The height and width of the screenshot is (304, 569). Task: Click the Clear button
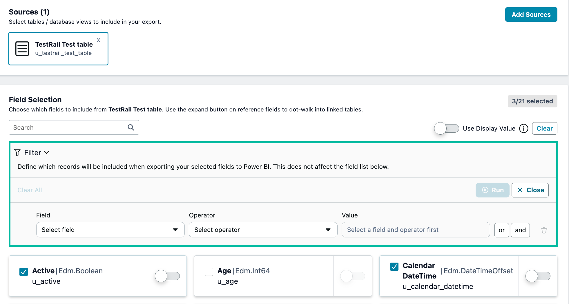pyautogui.click(x=545, y=128)
